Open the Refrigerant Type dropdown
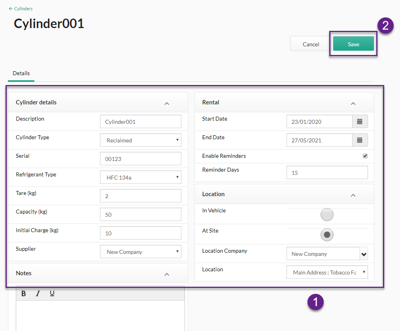The height and width of the screenshot is (331, 400). [x=141, y=178]
